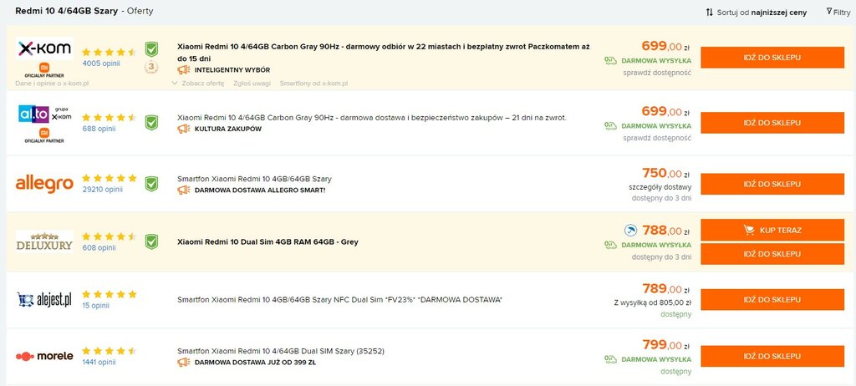
Task: Expand Zobacz ofertę under x-kom offer
Action: point(197,84)
